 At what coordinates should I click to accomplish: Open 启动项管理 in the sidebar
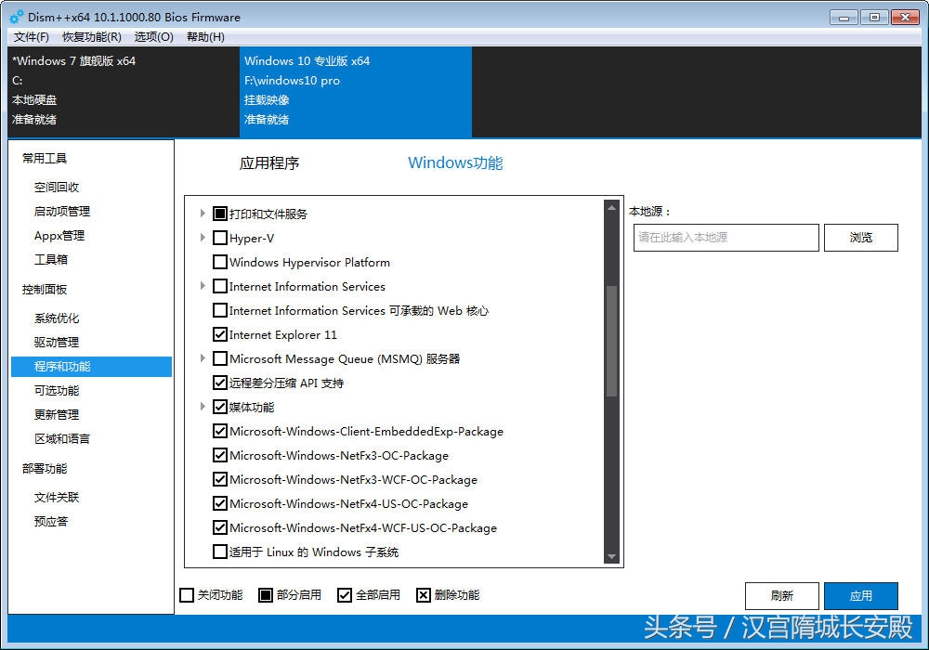point(62,212)
